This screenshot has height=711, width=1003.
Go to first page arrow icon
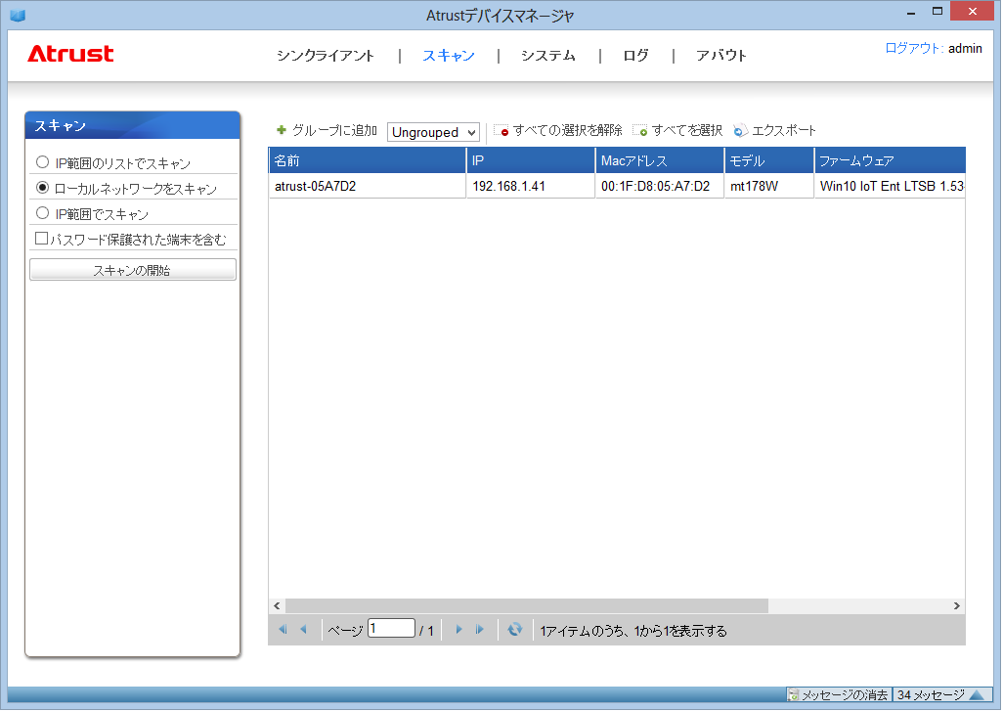[283, 630]
